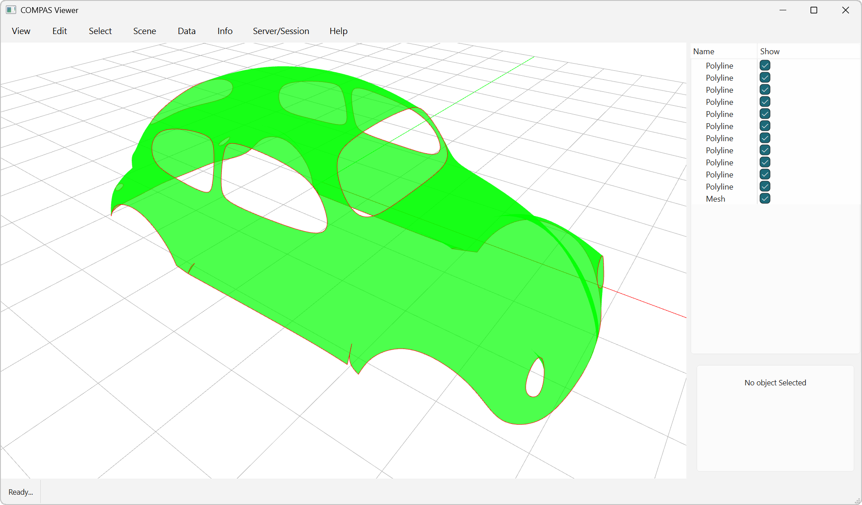Toggle the first Polyline show checkbox

(765, 65)
